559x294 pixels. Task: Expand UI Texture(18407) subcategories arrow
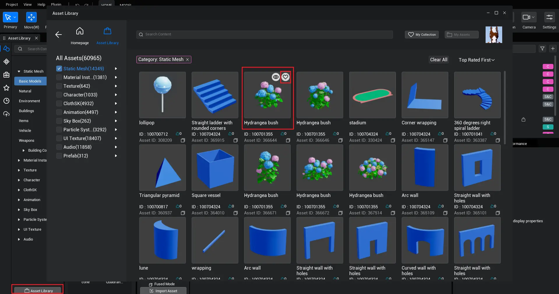click(116, 138)
